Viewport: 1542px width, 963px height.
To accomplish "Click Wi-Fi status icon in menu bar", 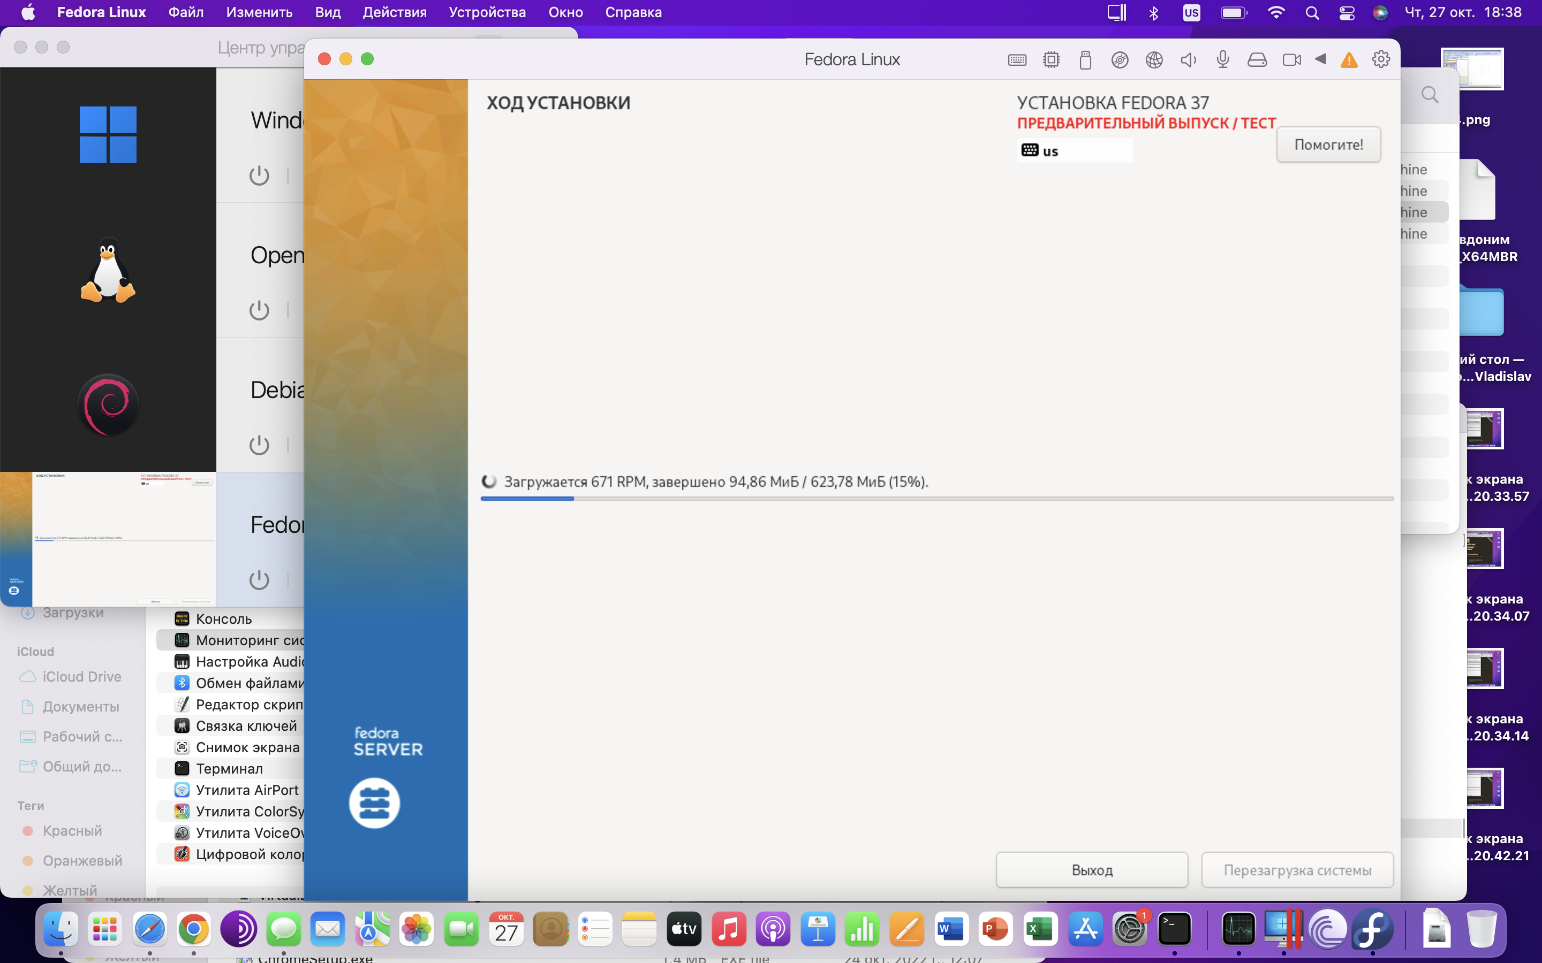I will [1276, 13].
